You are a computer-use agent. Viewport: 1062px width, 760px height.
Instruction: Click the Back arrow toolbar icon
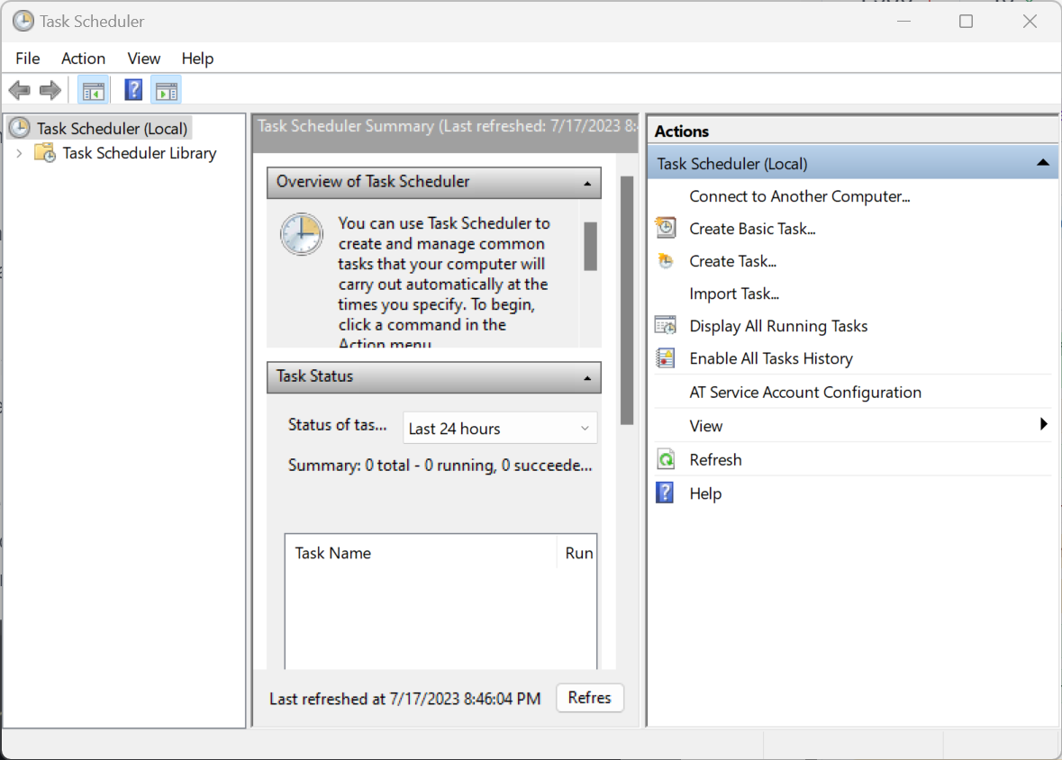(x=19, y=90)
